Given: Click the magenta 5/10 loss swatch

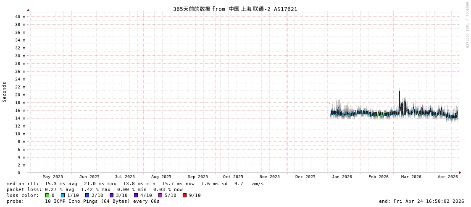Looking at the screenshot, I should coord(160,195).
